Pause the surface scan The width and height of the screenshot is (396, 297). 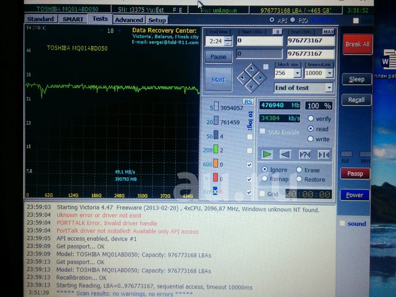tap(218, 57)
